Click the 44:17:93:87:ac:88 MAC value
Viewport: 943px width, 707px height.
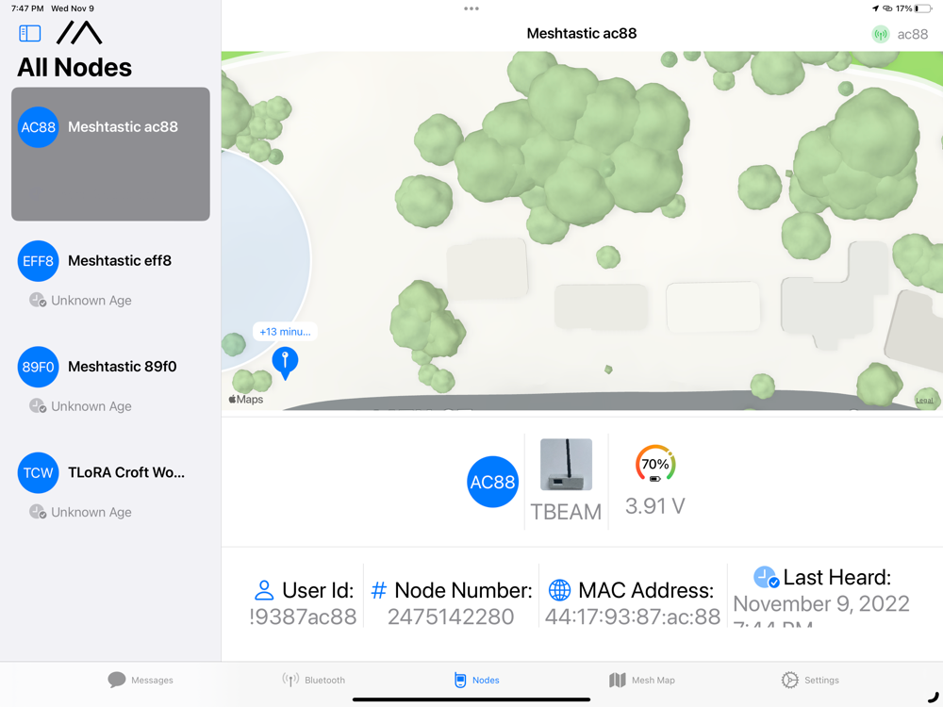pos(633,617)
